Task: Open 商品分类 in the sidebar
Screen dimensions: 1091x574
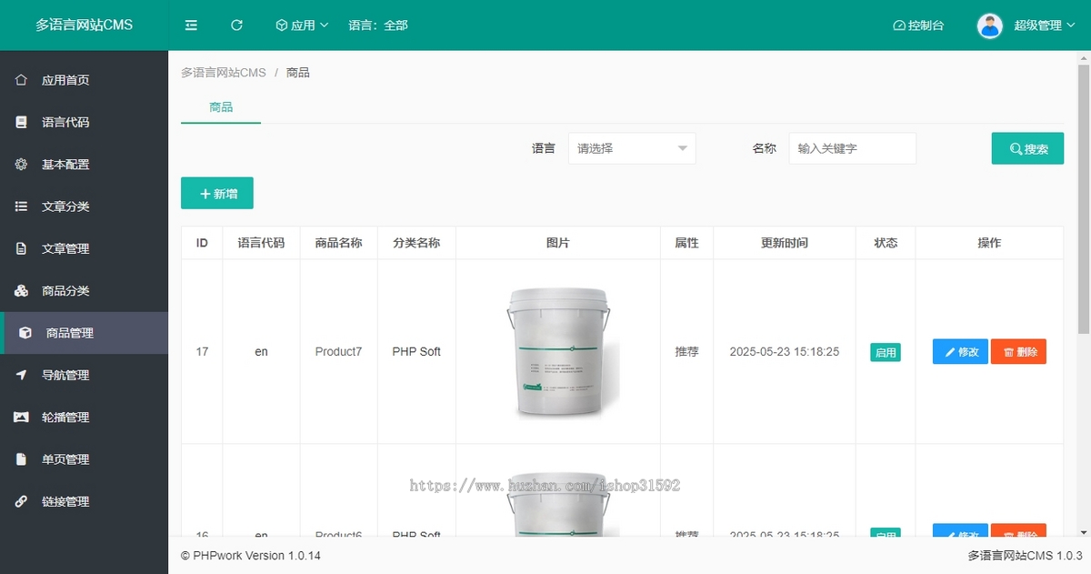Action: click(84, 291)
